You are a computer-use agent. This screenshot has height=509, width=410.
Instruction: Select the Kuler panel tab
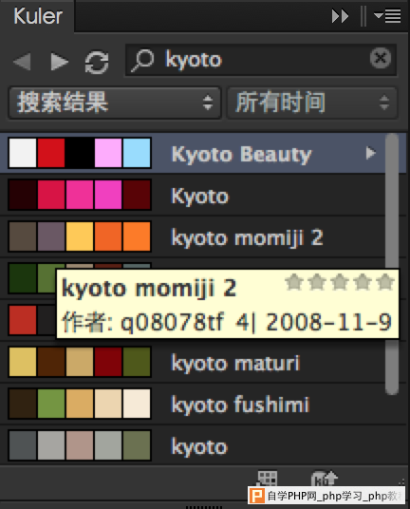coord(38,16)
